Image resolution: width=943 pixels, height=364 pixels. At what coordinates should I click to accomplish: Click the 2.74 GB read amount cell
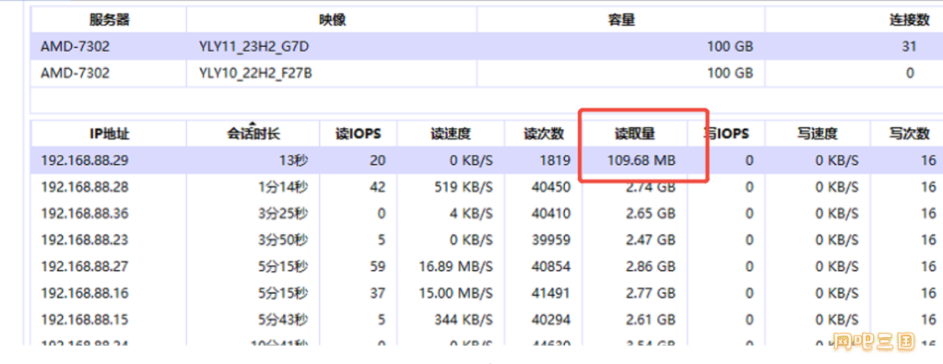point(651,187)
